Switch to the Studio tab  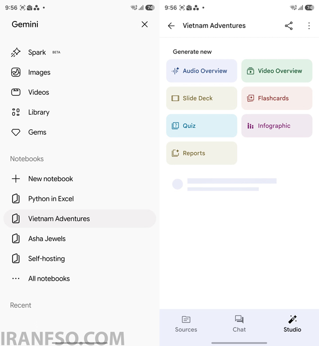(293, 324)
